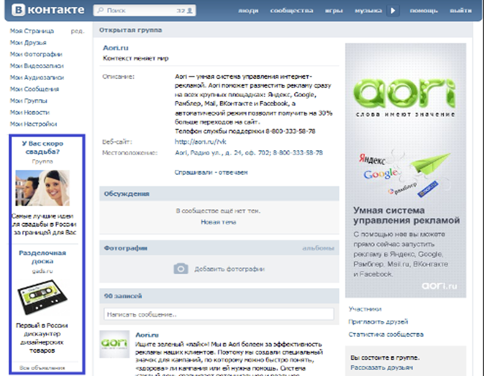Open the люди menu in header
The height and width of the screenshot is (376, 484).
[248, 10]
